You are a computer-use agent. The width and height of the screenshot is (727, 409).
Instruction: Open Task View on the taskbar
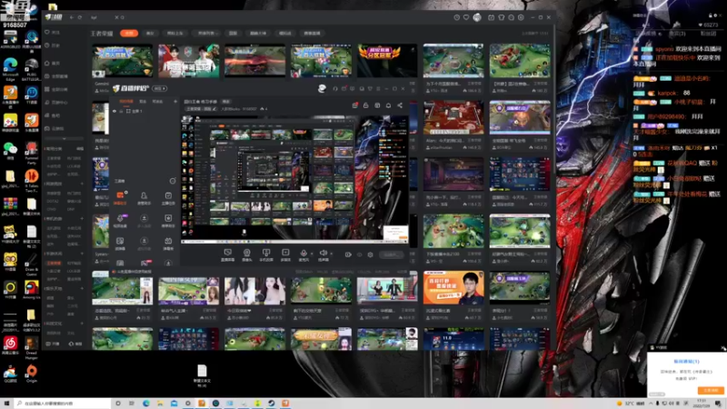(132, 404)
